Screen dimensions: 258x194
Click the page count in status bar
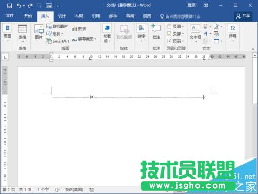pyautogui.click(x=17, y=190)
